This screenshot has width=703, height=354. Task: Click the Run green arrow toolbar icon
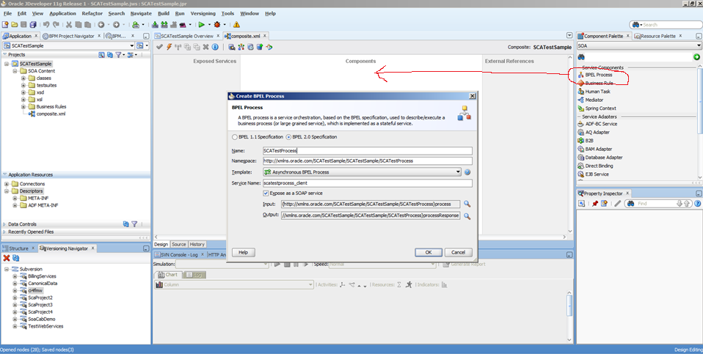pyautogui.click(x=200, y=25)
